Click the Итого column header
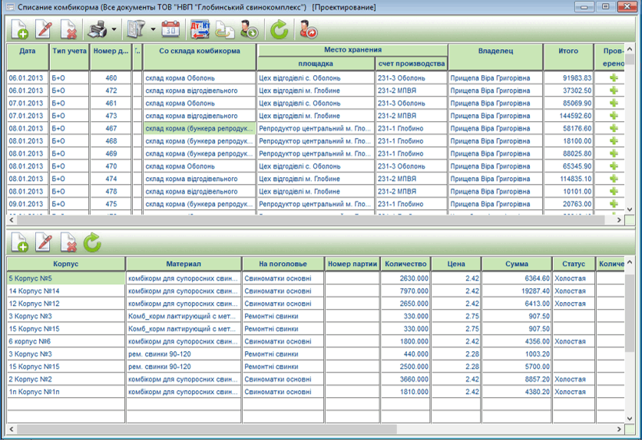642x440 pixels. click(x=568, y=51)
